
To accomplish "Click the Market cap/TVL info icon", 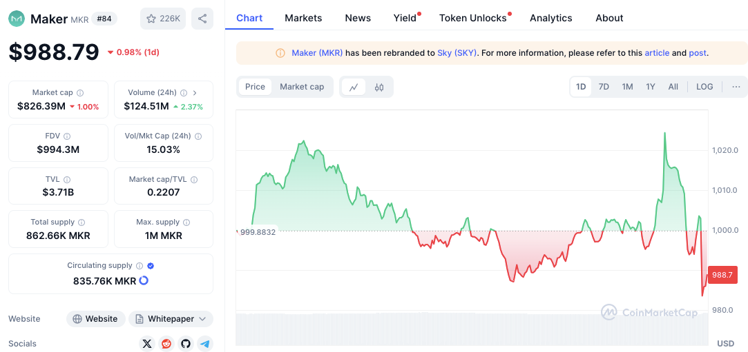I will click(x=193, y=179).
